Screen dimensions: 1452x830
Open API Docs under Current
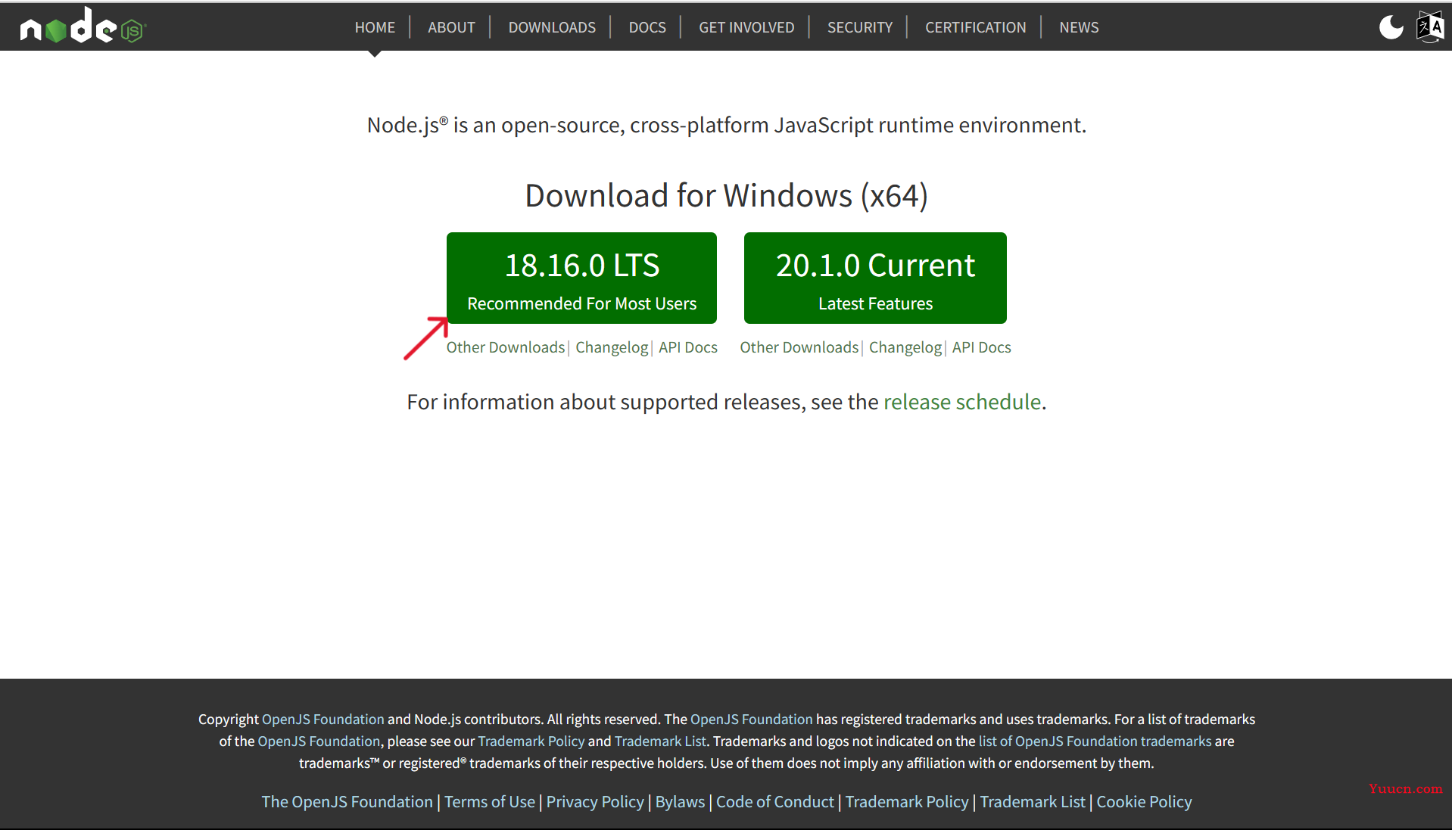(982, 347)
